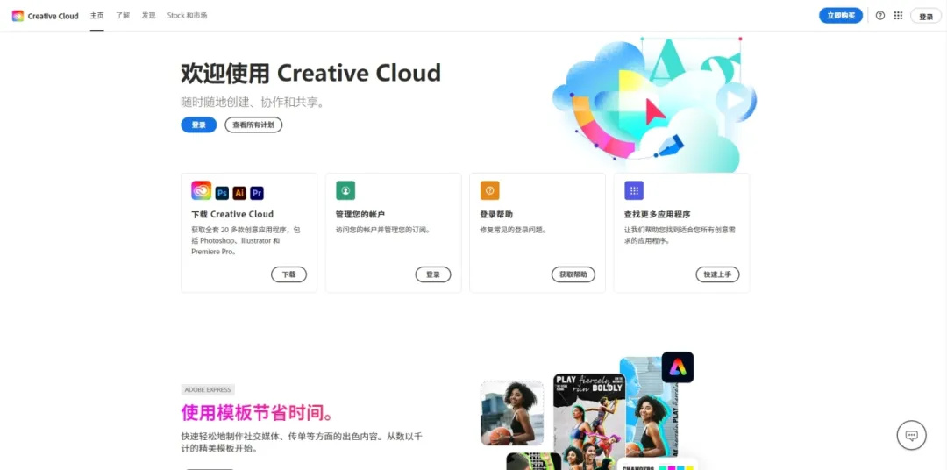Open the 发现 tab
The image size is (947, 470).
point(148,16)
